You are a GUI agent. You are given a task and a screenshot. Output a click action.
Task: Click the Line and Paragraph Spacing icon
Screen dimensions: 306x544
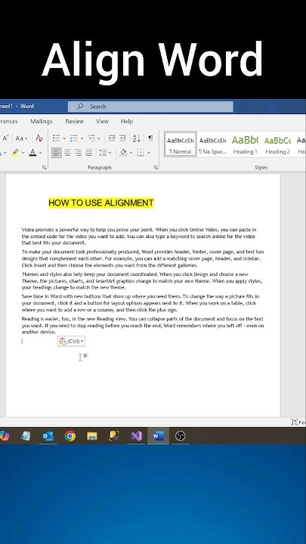tap(103, 153)
